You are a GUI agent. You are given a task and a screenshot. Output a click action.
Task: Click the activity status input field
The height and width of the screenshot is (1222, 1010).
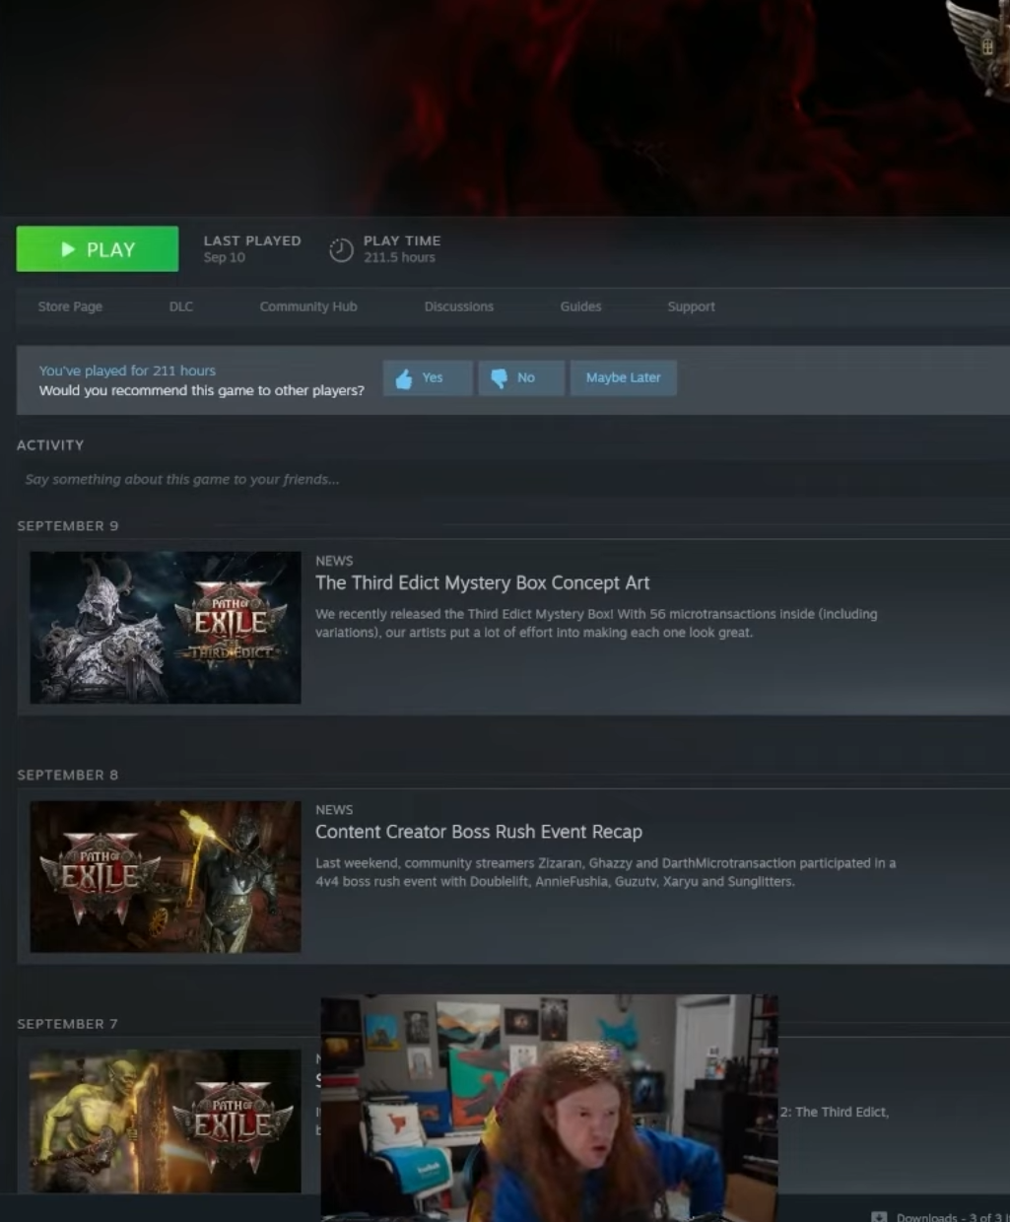pos(512,480)
